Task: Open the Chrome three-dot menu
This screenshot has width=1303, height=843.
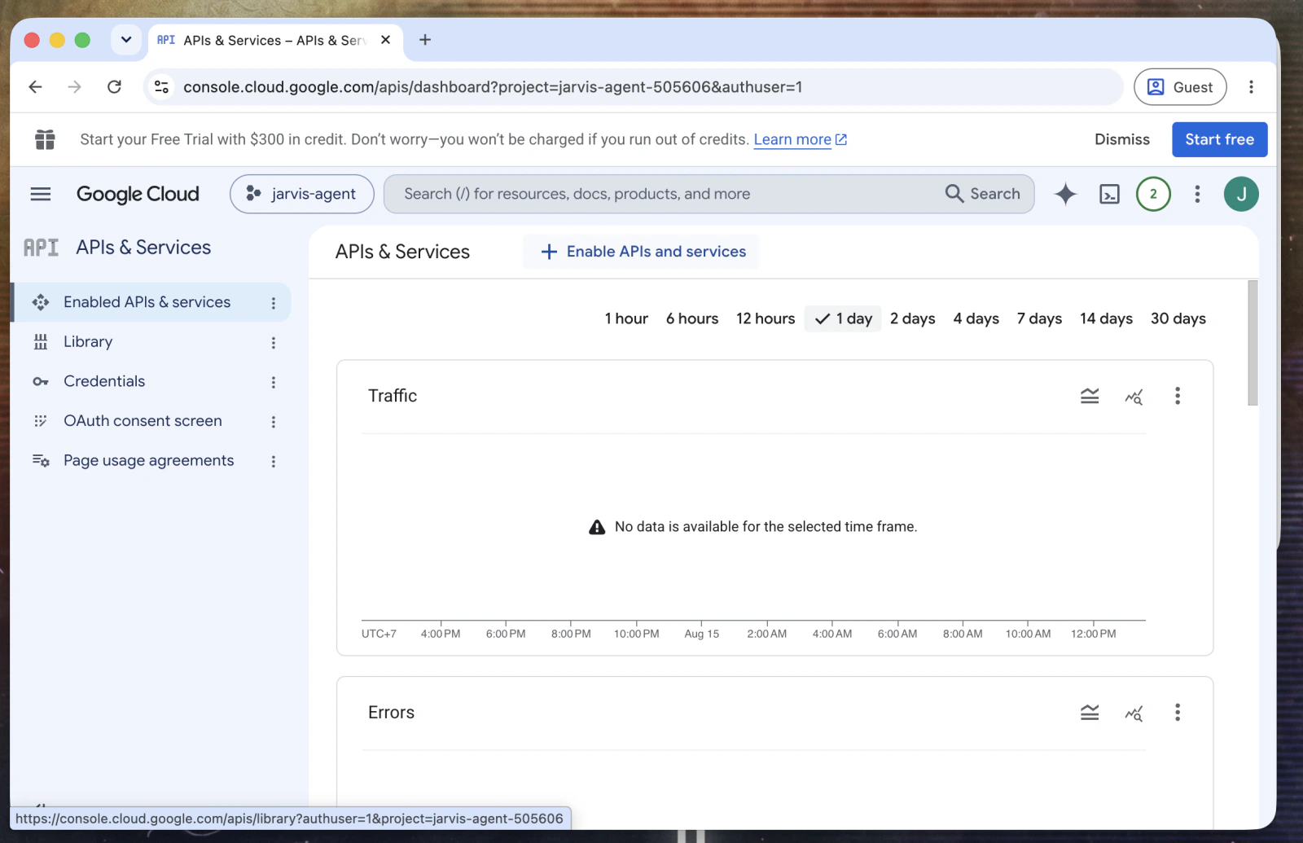Action: (x=1251, y=87)
